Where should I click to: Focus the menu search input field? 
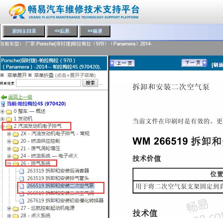click(48, 83)
